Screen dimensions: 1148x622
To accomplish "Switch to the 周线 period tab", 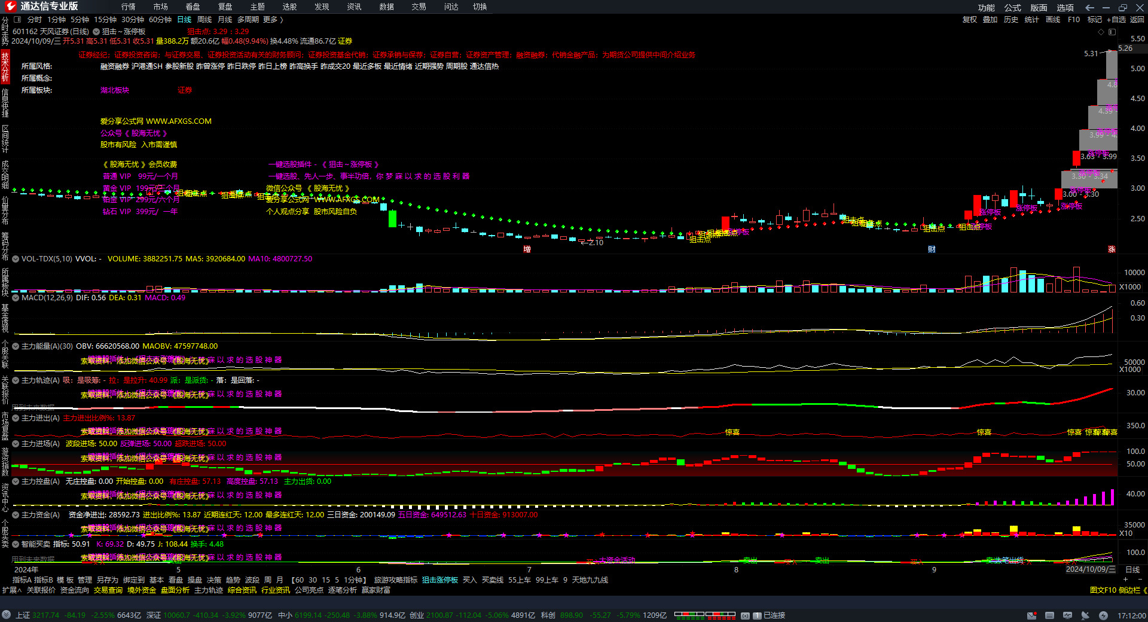I will [204, 20].
